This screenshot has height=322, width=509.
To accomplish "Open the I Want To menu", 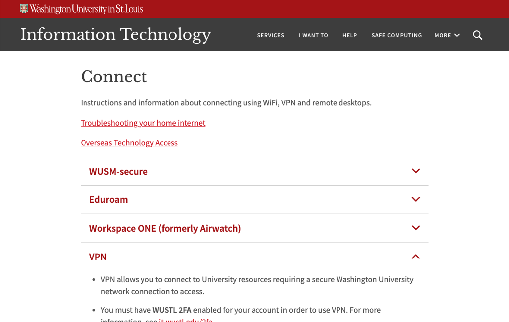I will [313, 35].
